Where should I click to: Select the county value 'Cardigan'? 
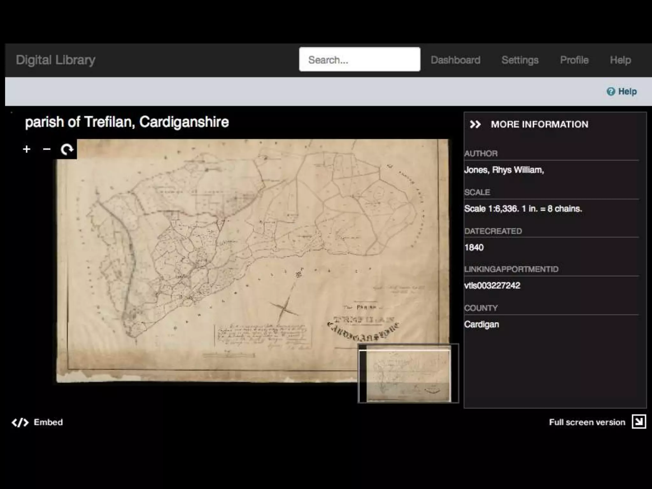coord(481,324)
